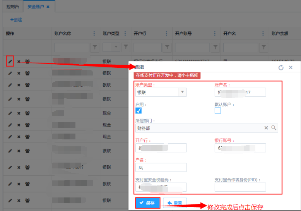This screenshot has width=301, height=211.
Task: Click the search magnifier in 所属部门 field
Action: pyautogui.click(x=274, y=128)
